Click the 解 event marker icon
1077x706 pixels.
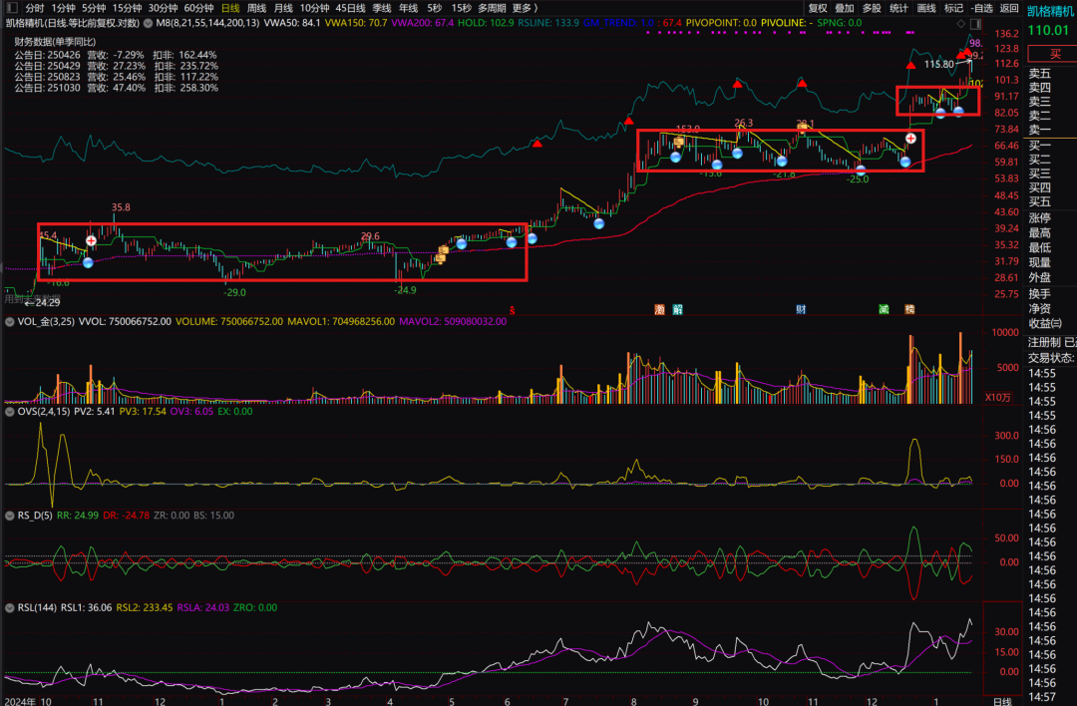pyautogui.click(x=678, y=310)
